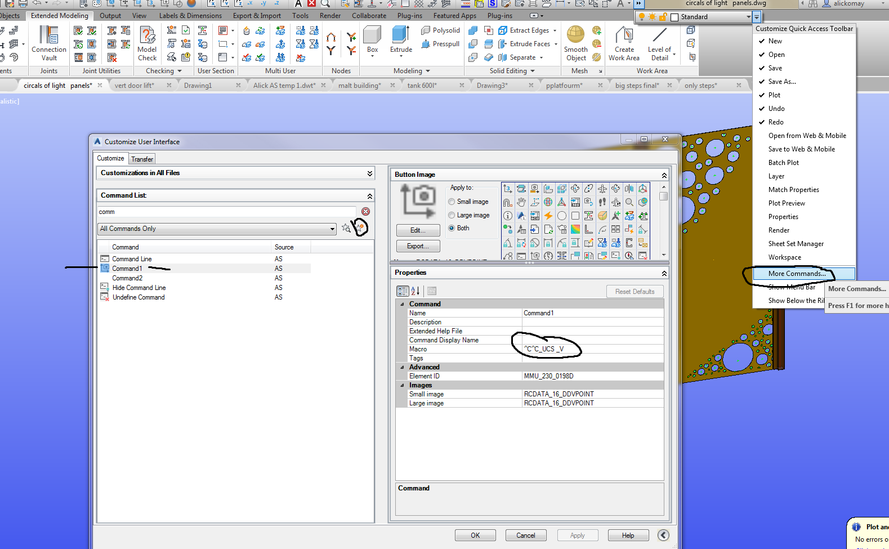889x549 pixels.
Task: Select Hide Command Line in command list
Action: [139, 288]
